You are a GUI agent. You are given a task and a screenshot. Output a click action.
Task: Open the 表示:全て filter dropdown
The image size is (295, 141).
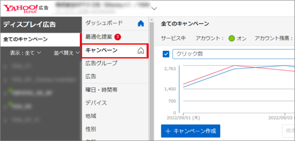click(26, 53)
